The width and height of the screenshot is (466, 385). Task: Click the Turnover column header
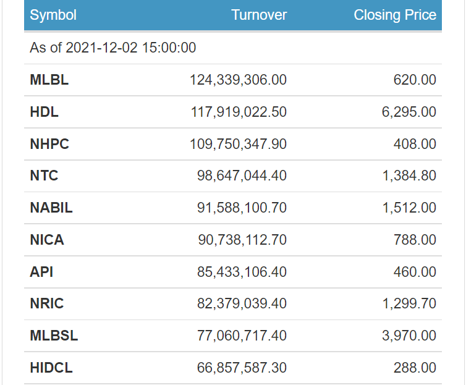coord(259,15)
